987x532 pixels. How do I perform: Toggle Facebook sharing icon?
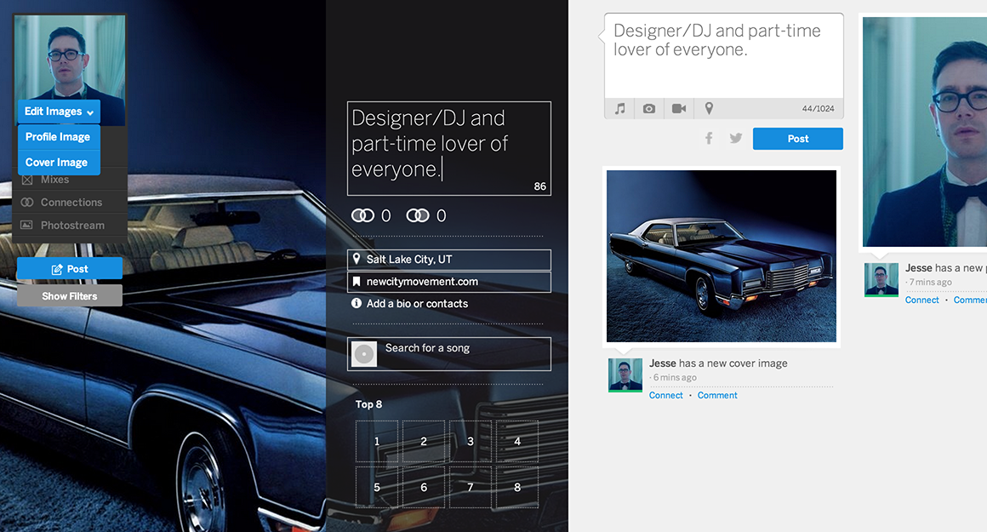(709, 139)
